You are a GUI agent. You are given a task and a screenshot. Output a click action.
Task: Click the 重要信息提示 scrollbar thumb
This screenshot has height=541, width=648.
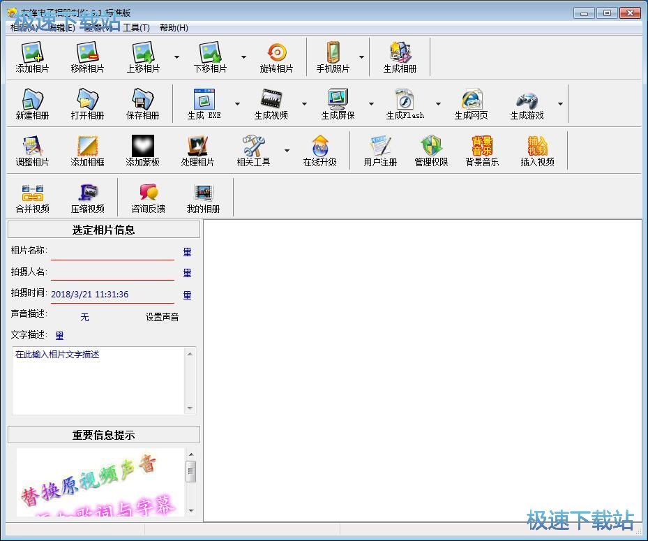click(x=190, y=471)
